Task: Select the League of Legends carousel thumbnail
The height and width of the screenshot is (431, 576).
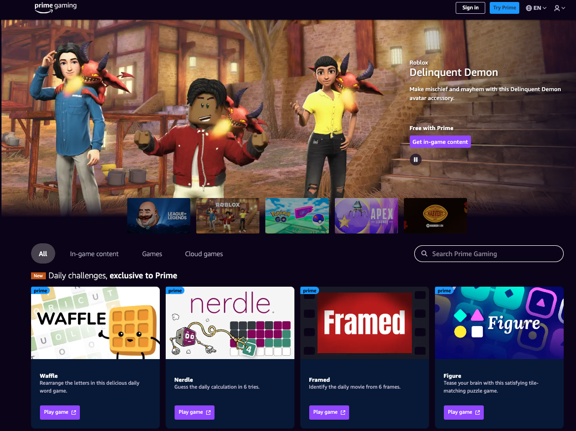Action: (x=159, y=216)
